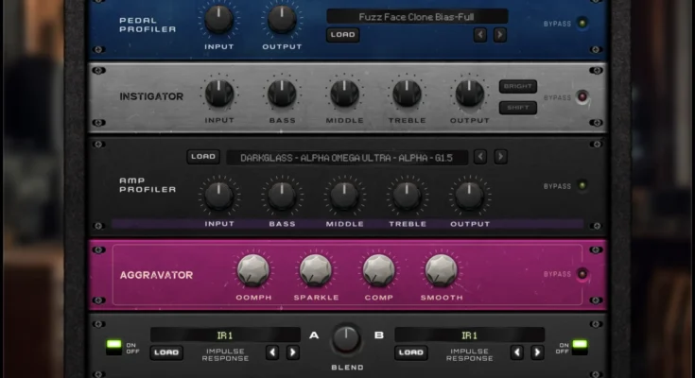Viewport: 695px width, 378px height.
Task: Click the Pedal Profiler previous preset arrow
Action: click(x=480, y=35)
